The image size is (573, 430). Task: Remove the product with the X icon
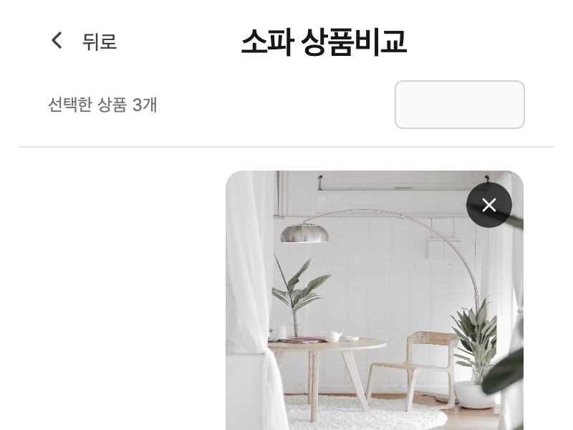point(489,205)
